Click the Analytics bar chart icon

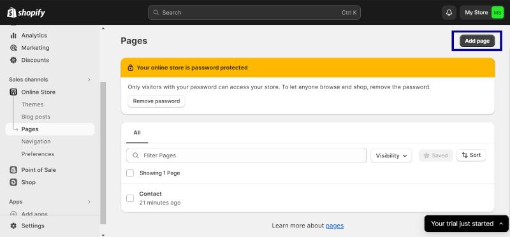(13, 36)
